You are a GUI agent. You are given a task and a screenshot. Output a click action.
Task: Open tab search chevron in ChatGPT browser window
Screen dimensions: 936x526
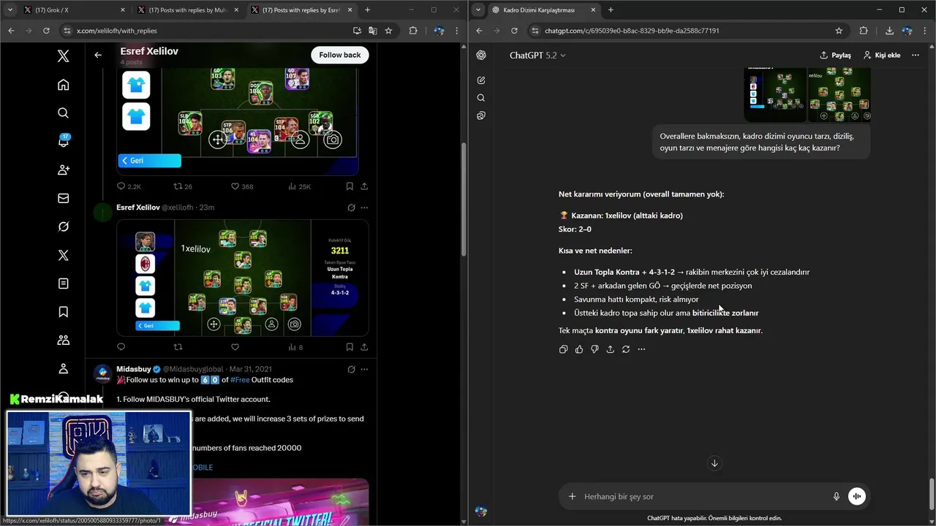478,9
